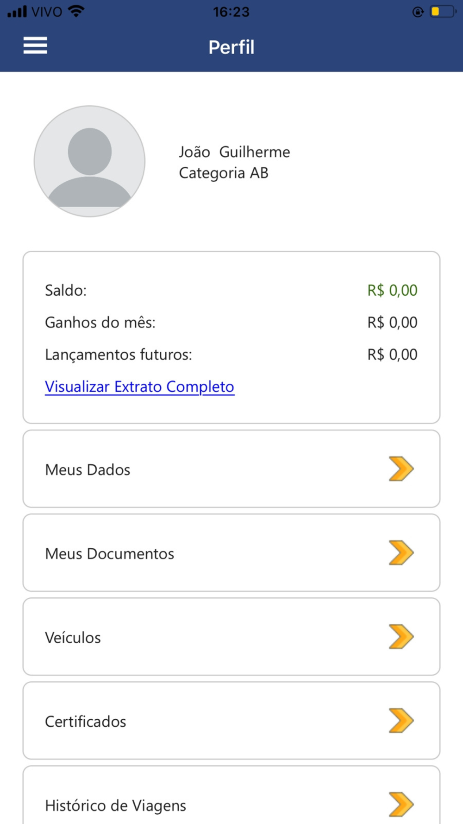463x824 pixels.
Task: Open the hamburger menu
Action: pos(35,45)
